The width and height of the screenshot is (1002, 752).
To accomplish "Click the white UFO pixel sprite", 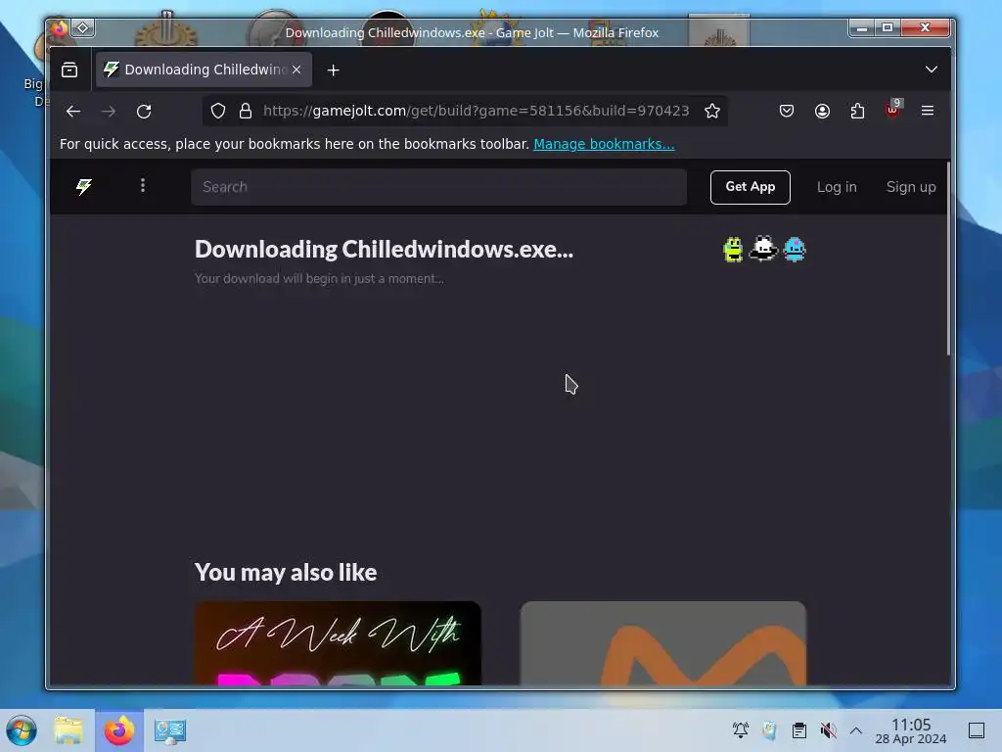I will click(x=763, y=249).
